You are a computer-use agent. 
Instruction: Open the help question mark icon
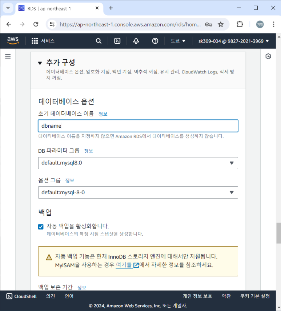click(x=155, y=41)
